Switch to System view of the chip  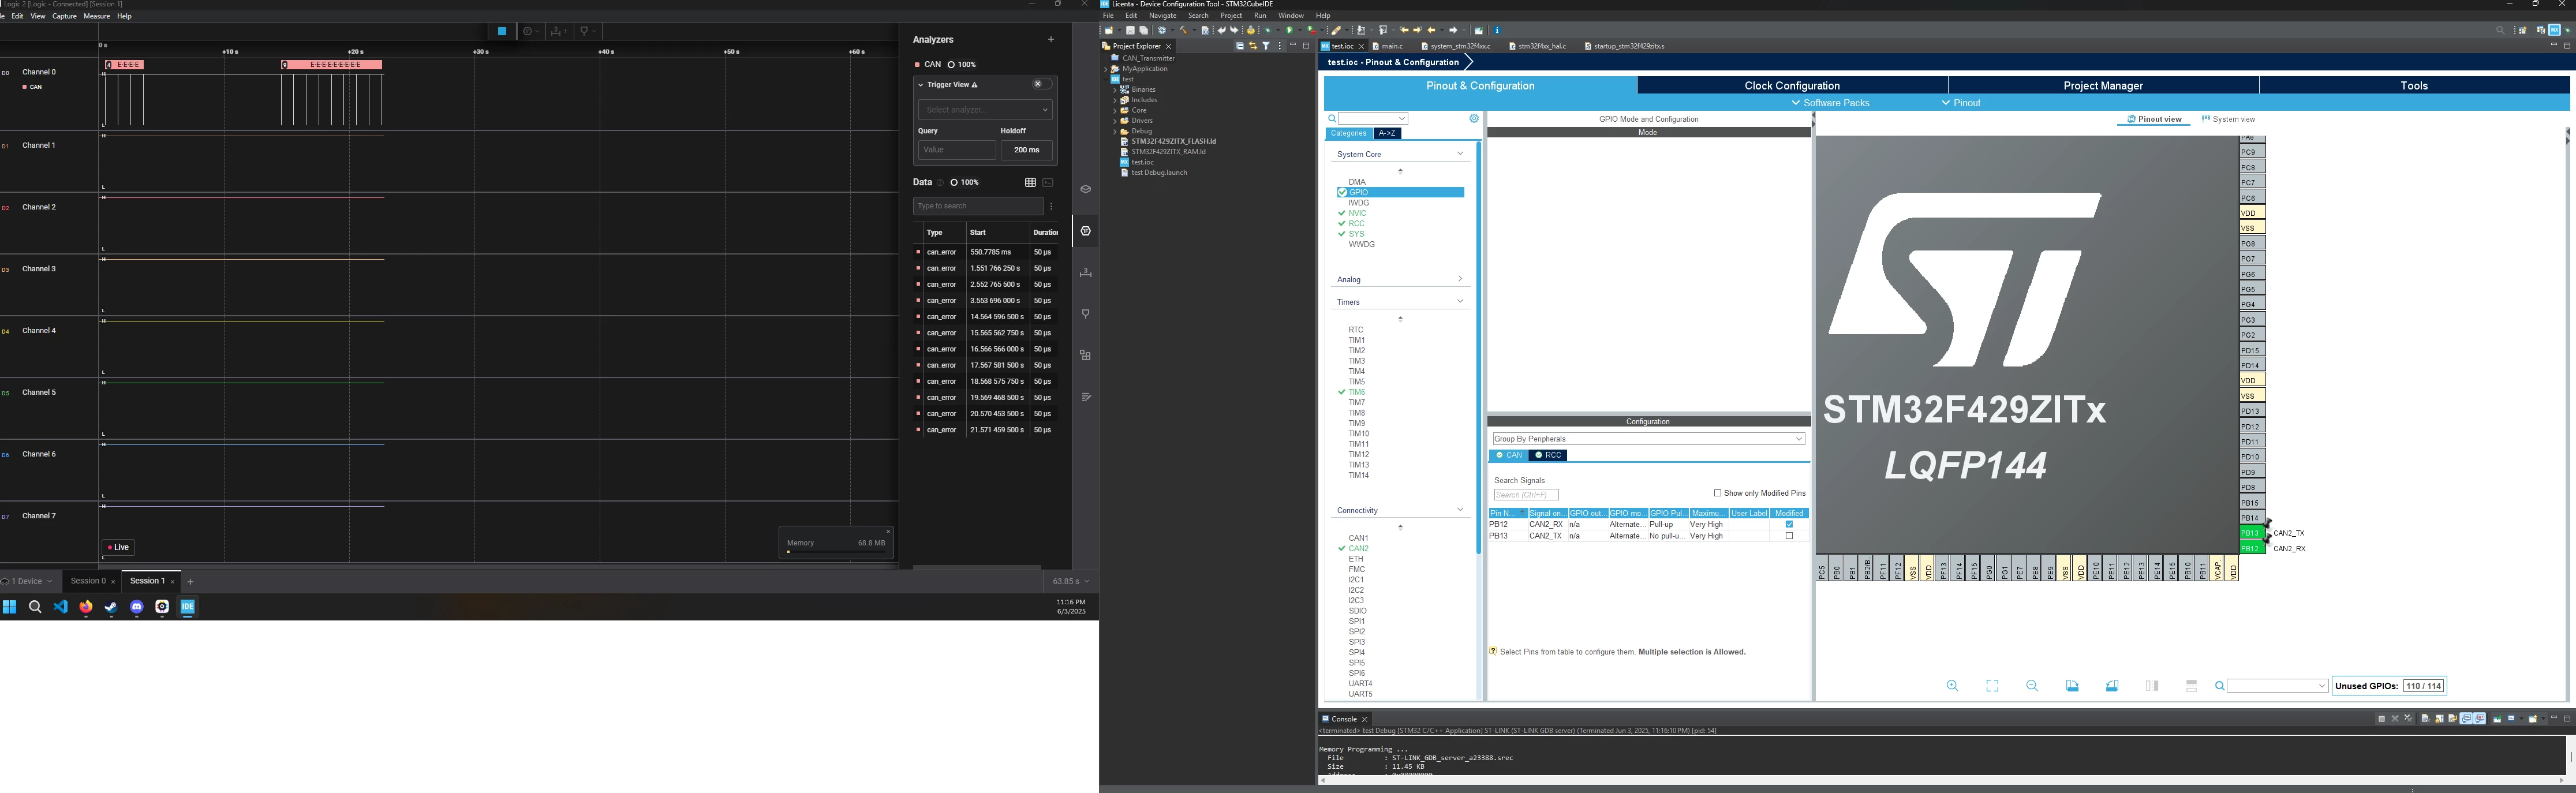click(x=2228, y=119)
